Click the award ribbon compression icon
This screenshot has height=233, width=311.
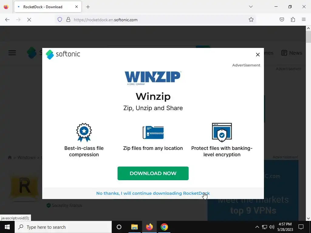point(84,132)
